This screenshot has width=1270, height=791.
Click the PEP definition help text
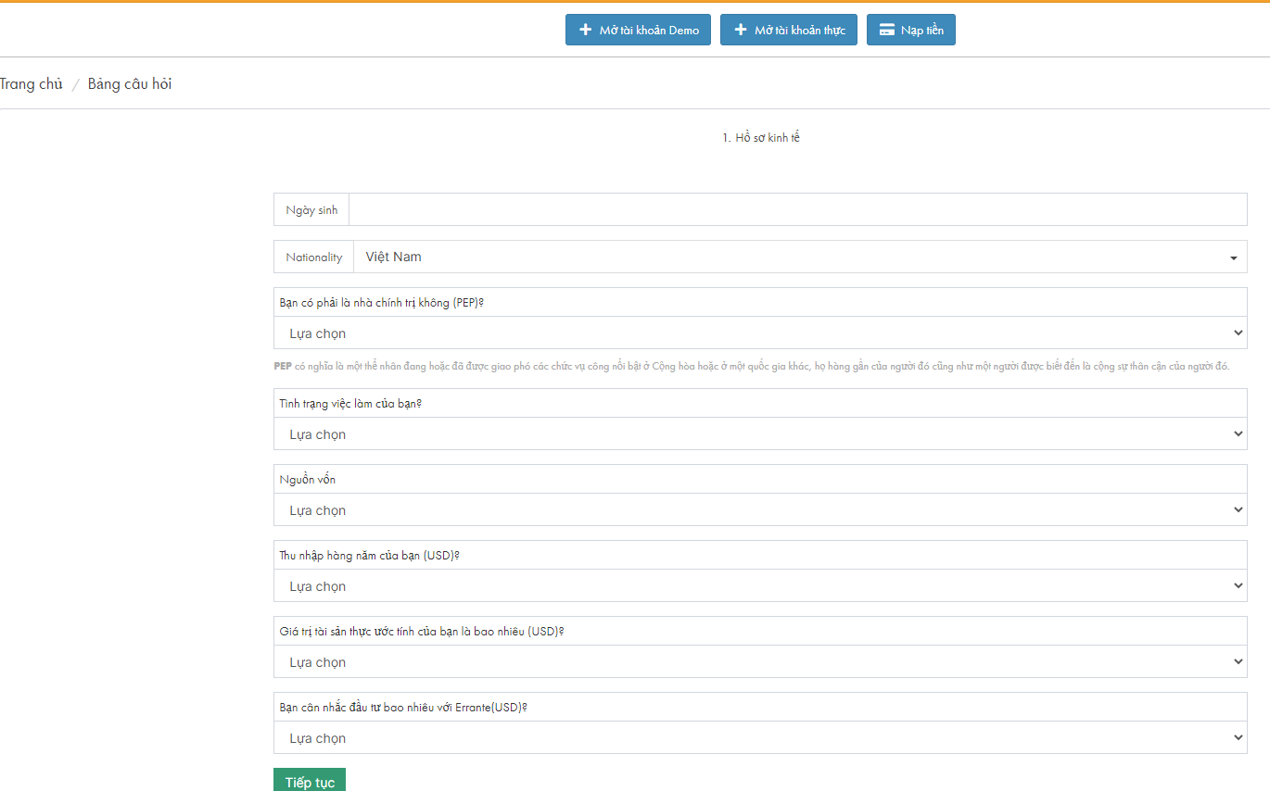[x=752, y=367]
